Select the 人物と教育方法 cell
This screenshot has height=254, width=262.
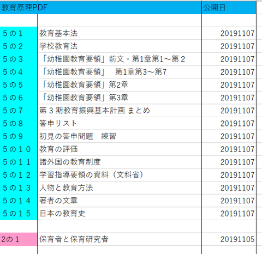point(120,188)
